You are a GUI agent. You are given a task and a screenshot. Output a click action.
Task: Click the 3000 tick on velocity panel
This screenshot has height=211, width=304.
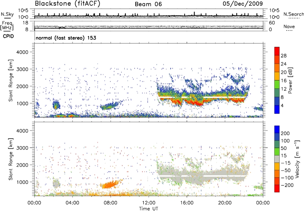(22, 148)
